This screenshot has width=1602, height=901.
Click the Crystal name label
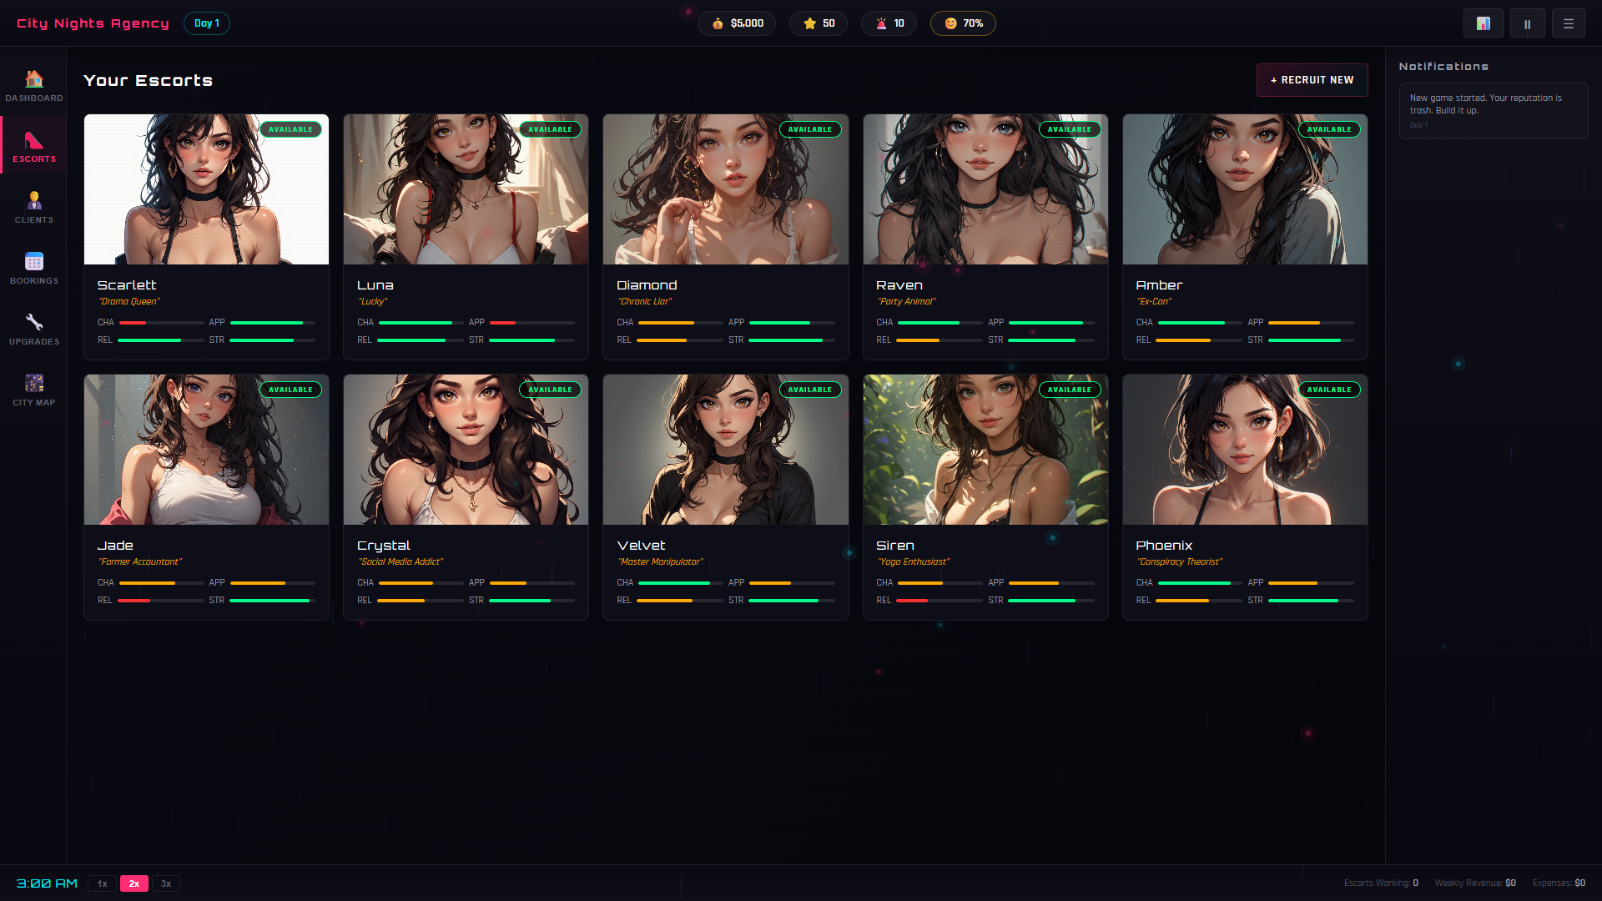click(384, 546)
